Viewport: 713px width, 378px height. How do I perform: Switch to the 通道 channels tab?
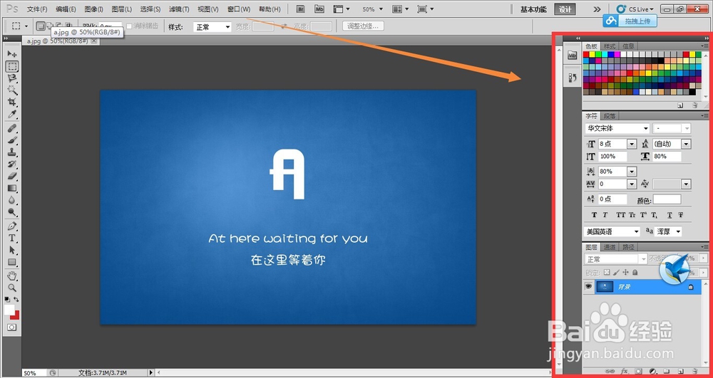(x=610, y=247)
